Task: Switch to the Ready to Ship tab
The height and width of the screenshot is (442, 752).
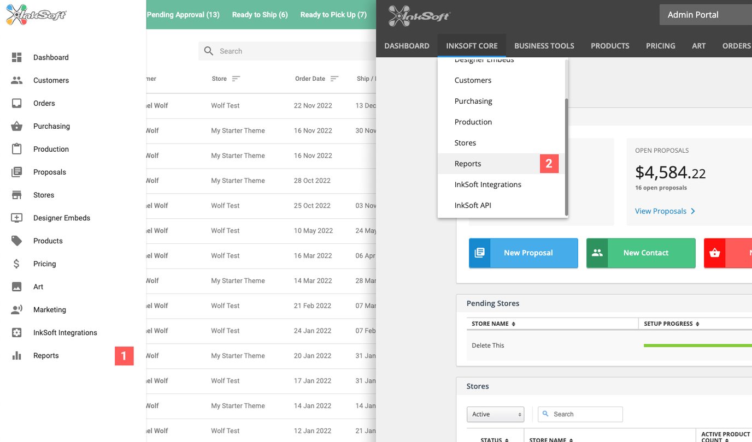Action: pyautogui.click(x=260, y=15)
